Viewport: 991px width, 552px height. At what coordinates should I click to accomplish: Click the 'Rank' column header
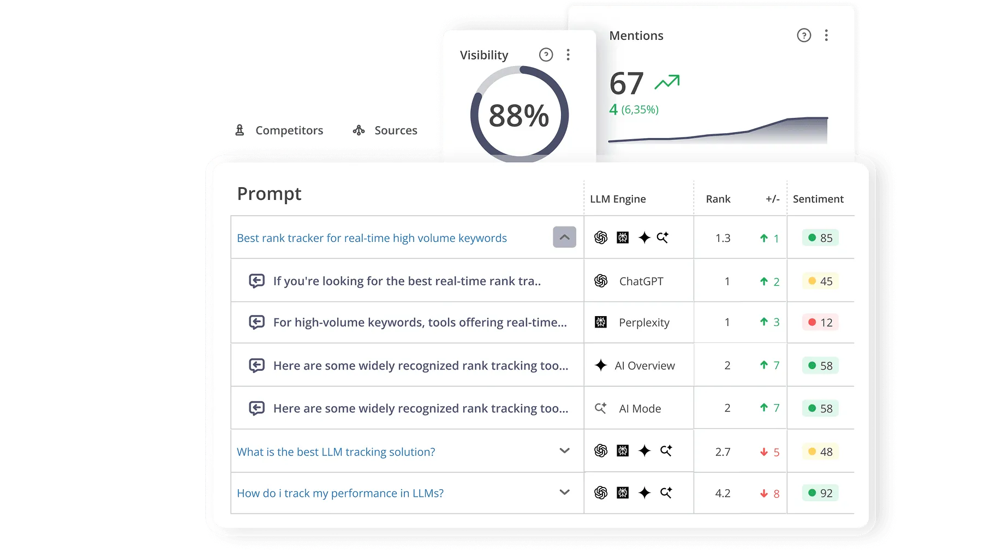coord(718,199)
